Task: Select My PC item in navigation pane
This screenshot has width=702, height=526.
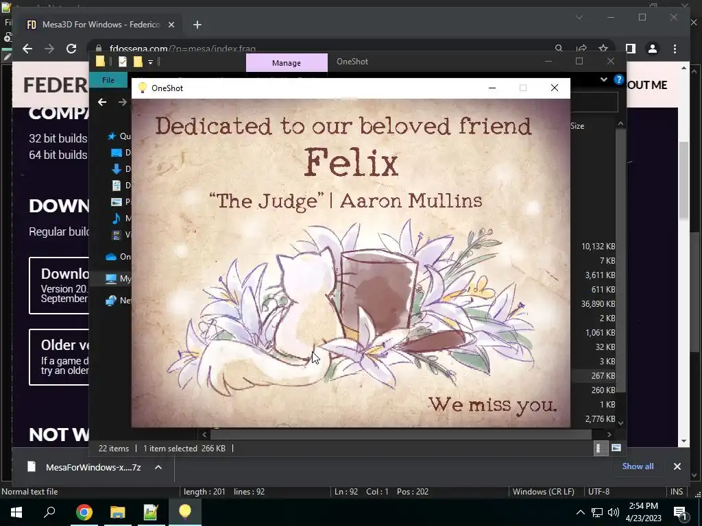Action: tap(118, 279)
